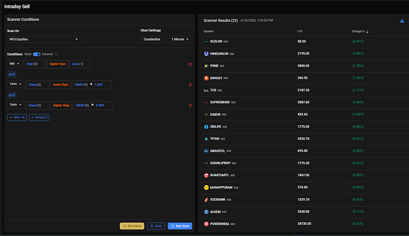Screen dimensions: 409x236
Task: Change comparator in the 0.999 condition
Action: (x=61, y=106)
